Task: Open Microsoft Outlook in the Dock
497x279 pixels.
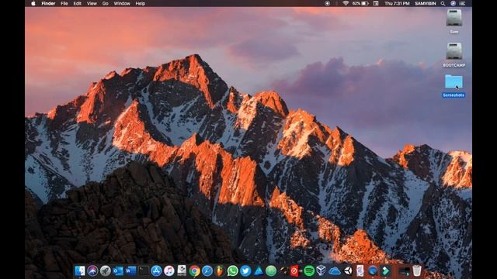Action: pos(118,270)
